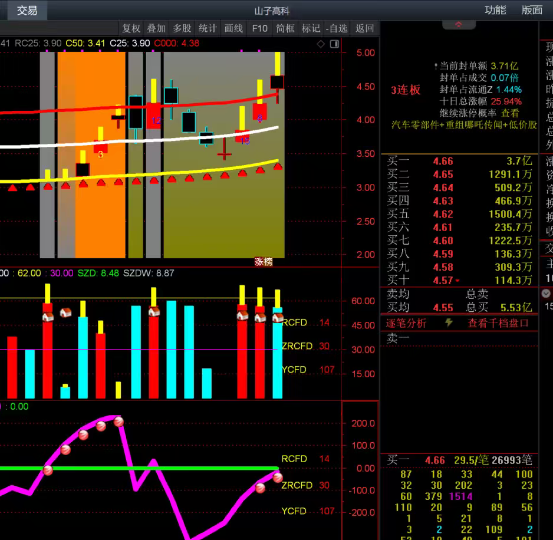553x540 pixels.
Task: Toggle the panel layout icon beside the diamond
Action: (x=334, y=44)
